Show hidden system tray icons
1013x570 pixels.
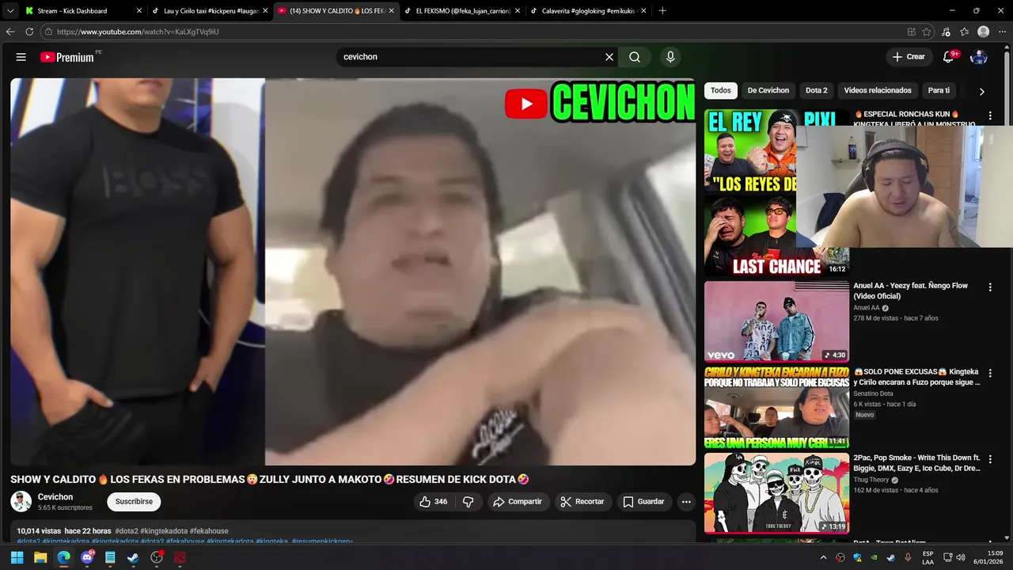[823, 557]
